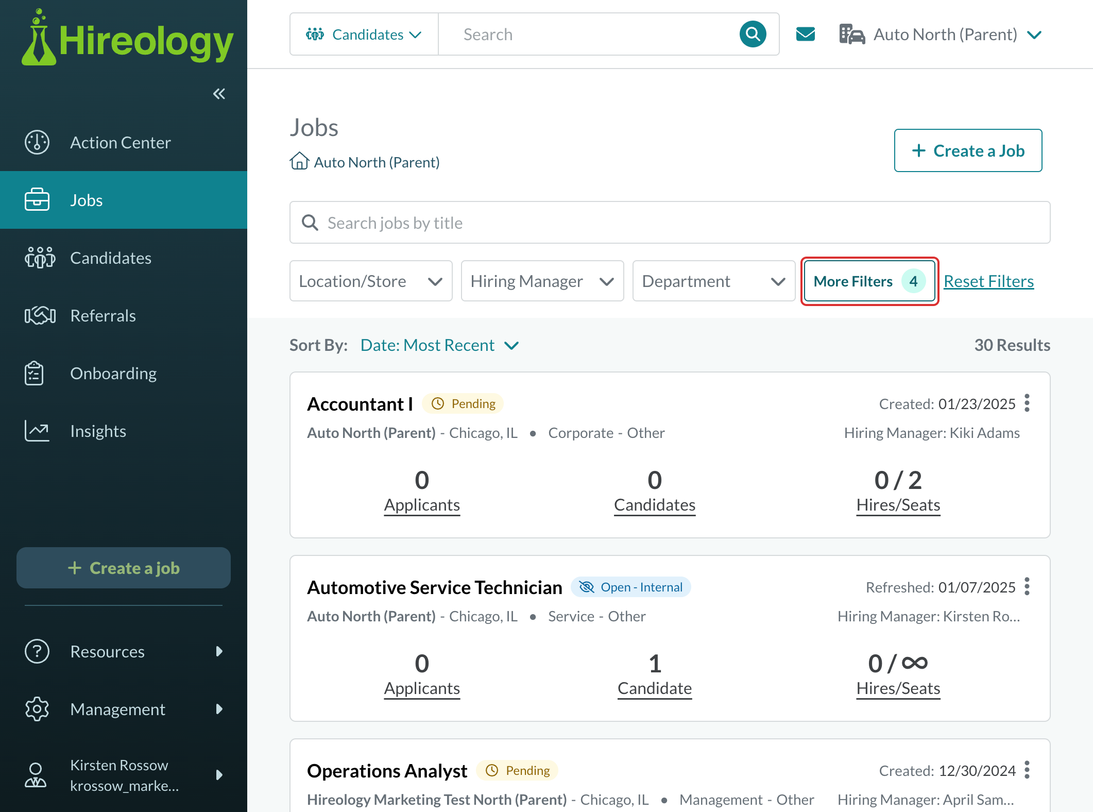Open the Auto North (Parent) account dropdown
The image size is (1093, 812).
941,35
